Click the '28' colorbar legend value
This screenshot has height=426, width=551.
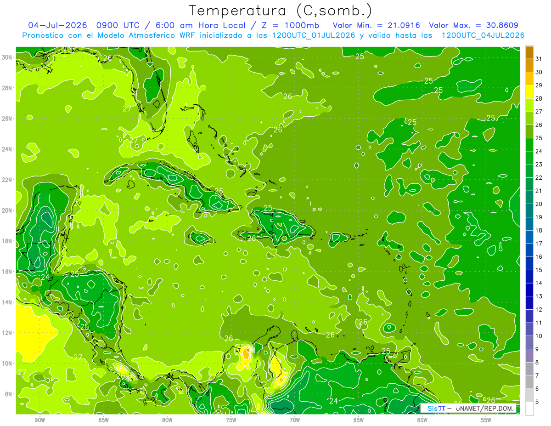click(539, 98)
